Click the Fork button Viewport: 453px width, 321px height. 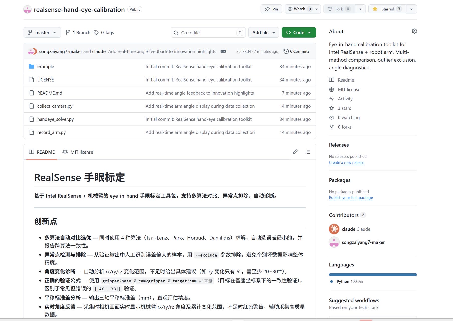(339, 9)
